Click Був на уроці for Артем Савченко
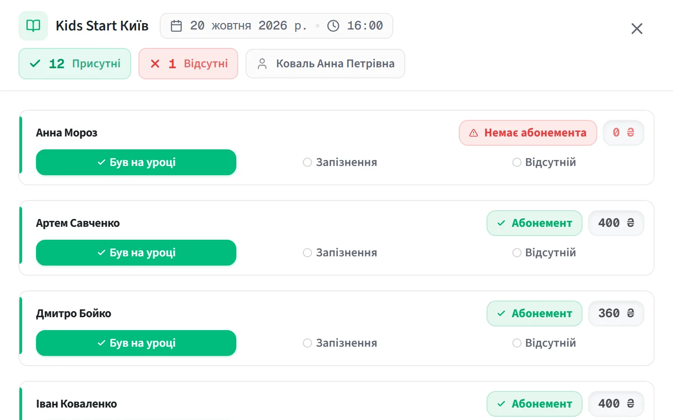Image resolution: width=673 pixels, height=420 pixels. tap(136, 253)
